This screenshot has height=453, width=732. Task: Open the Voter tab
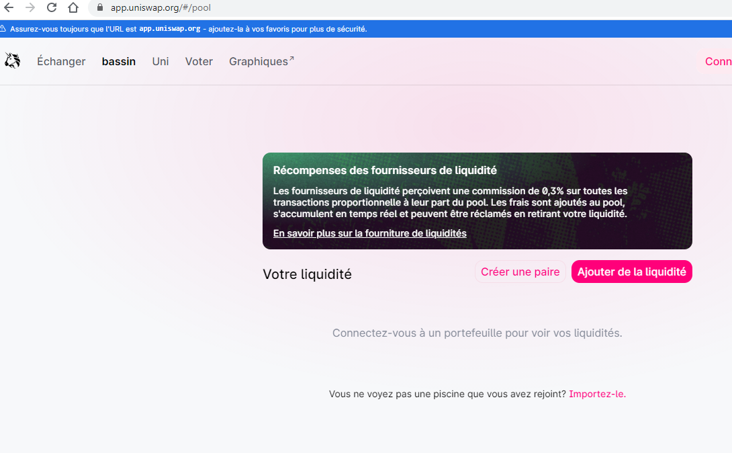(x=199, y=61)
